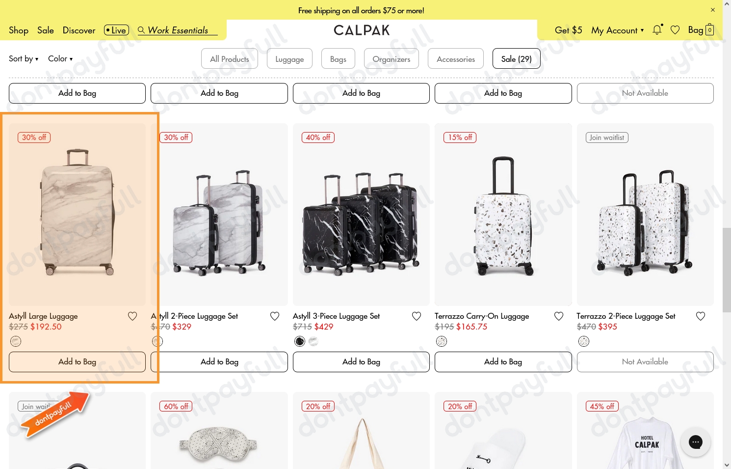The image size is (731, 469).
Task: Favorite the Astyll Large Luggage
Action: coord(132,316)
